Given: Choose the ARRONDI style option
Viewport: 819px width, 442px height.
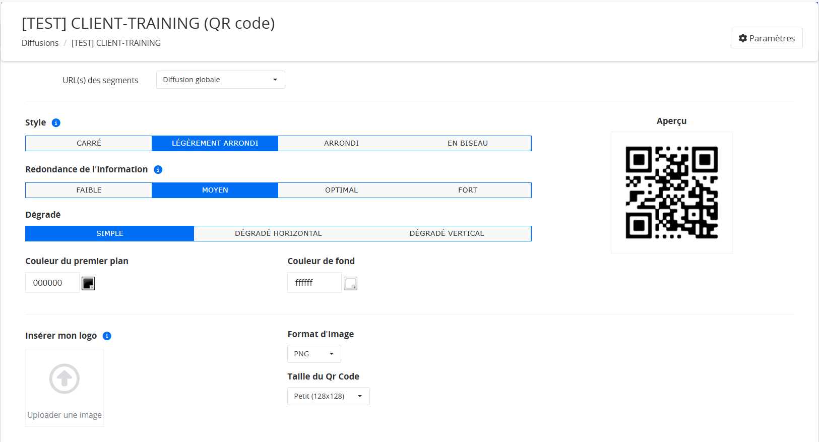Looking at the screenshot, I should pos(341,143).
